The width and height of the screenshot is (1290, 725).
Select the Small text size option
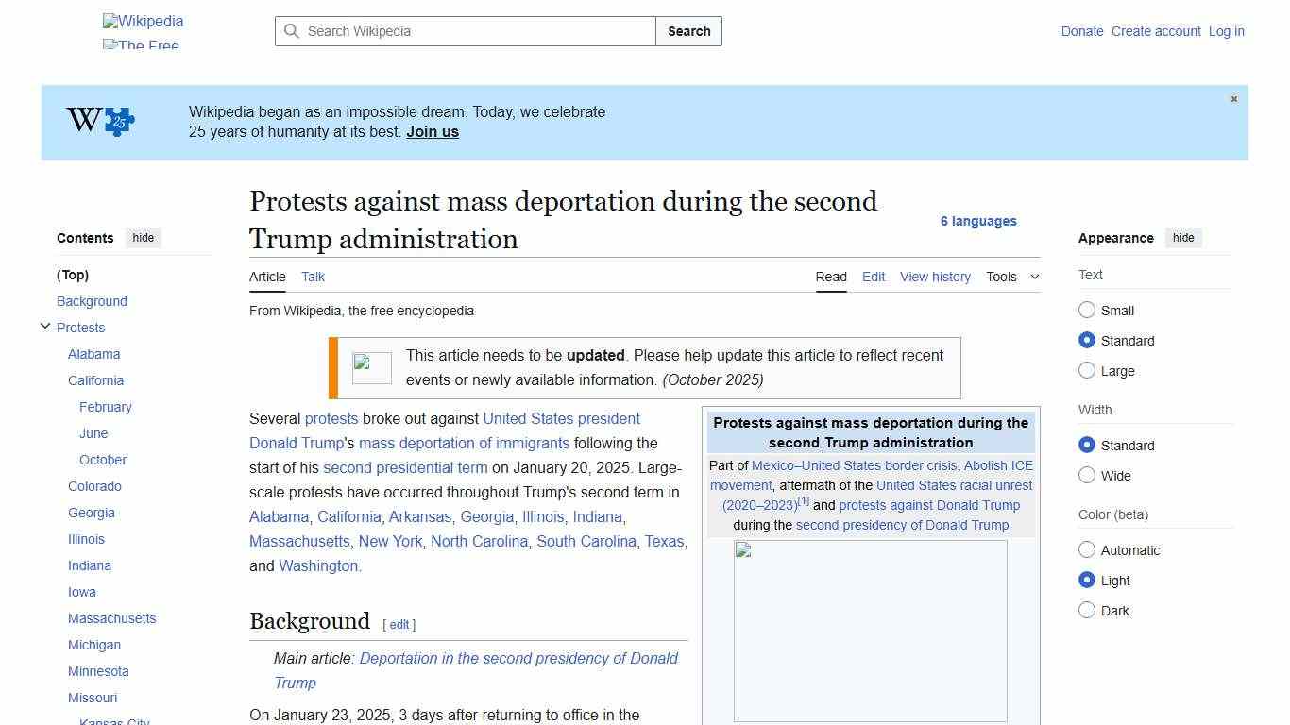coord(1087,310)
